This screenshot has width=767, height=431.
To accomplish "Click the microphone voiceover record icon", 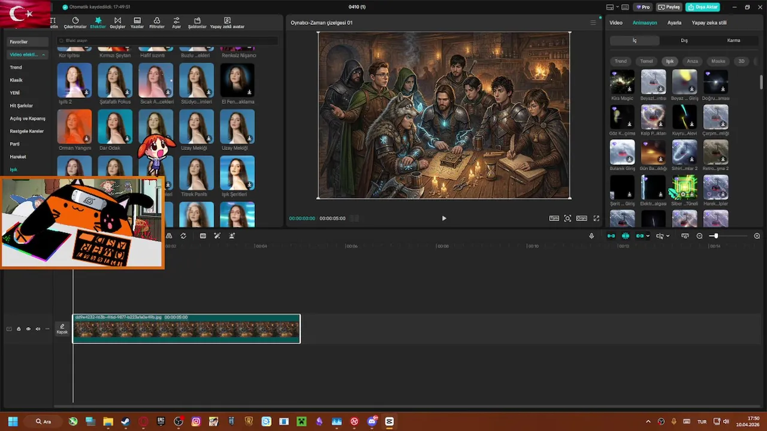I will point(591,236).
